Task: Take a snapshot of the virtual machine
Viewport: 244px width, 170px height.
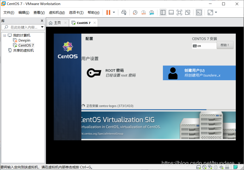Action: [x=135, y=12]
